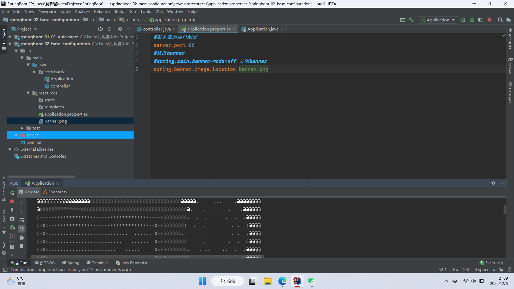The height and width of the screenshot is (289, 514).
Task: Toggle scroll to end in the console
Action: [x=22, y=229]
